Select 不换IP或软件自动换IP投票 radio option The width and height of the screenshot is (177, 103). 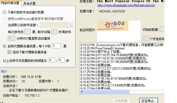pyautogui.click(x=4, y=12)
